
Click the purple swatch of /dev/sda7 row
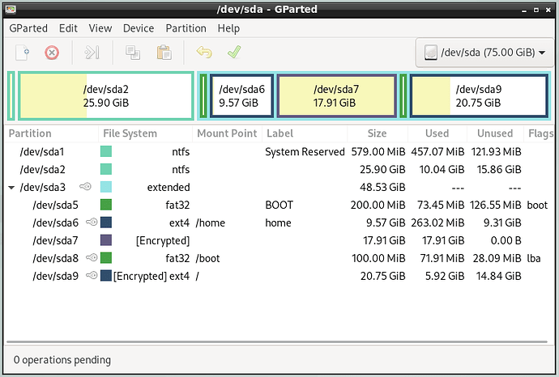coord(106,240)
